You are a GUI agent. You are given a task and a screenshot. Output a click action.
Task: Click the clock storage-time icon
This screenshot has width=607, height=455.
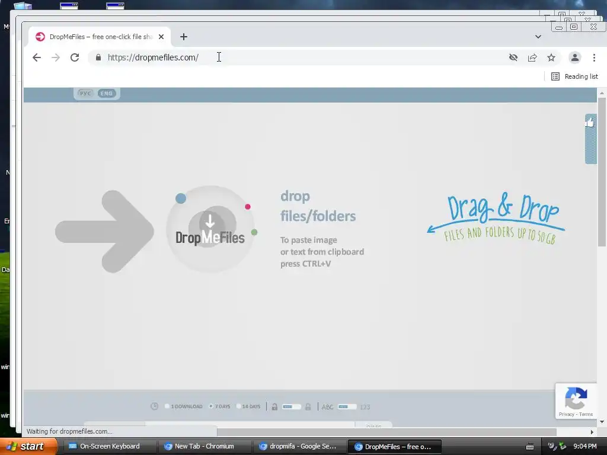[155, 406]
